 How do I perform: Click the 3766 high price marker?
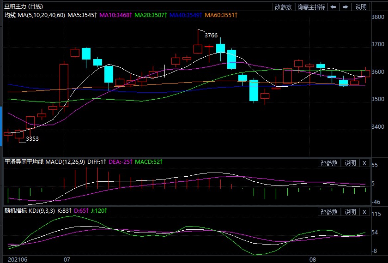tap(211, 36)
